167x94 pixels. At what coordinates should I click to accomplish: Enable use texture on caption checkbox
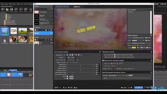(103, 60)
